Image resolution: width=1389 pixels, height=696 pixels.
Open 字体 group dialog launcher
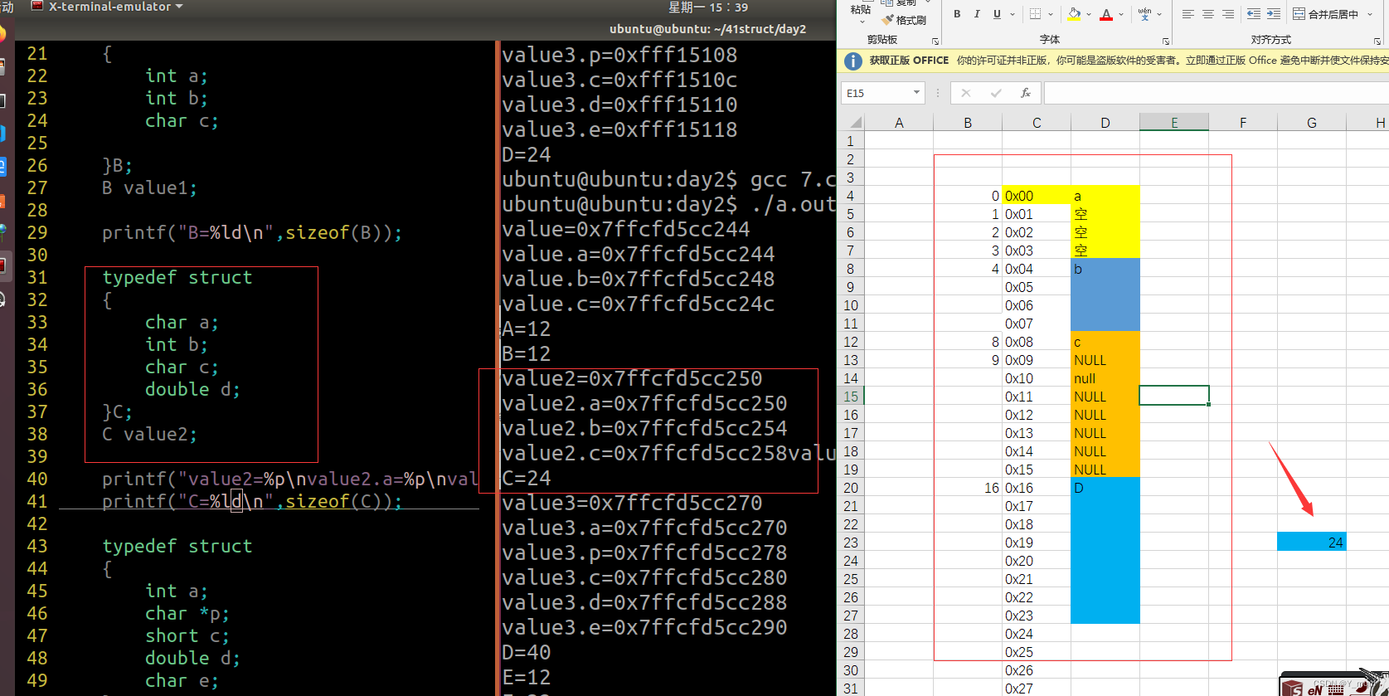pos(1166,41)
